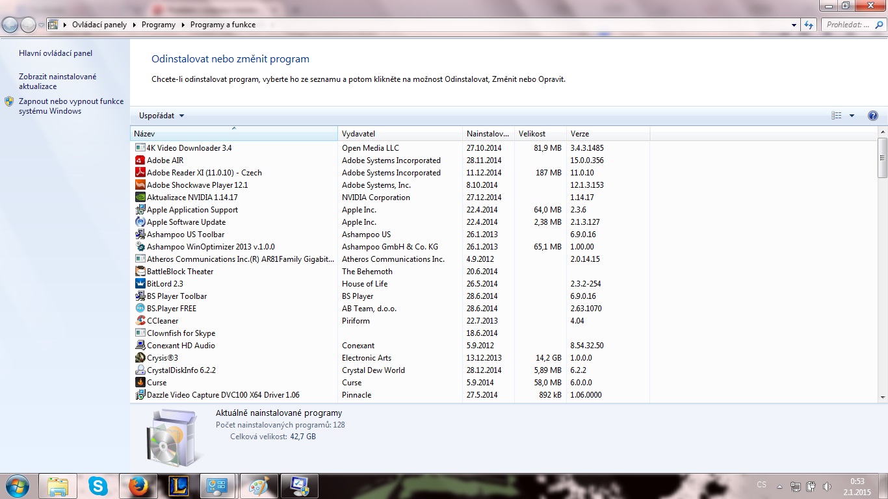Open Paint from the taskbar
The height and width of the screenshot is (499, 888).
259,485
